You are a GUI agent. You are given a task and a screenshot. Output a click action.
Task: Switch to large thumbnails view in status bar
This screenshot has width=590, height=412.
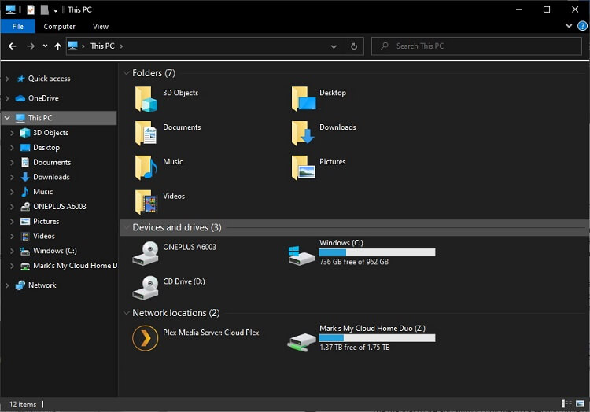pos(581,404)
